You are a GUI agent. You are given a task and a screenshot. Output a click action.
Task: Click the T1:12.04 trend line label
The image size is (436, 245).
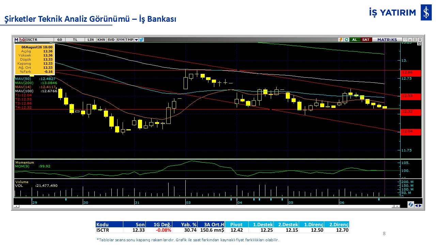[23, 95]
